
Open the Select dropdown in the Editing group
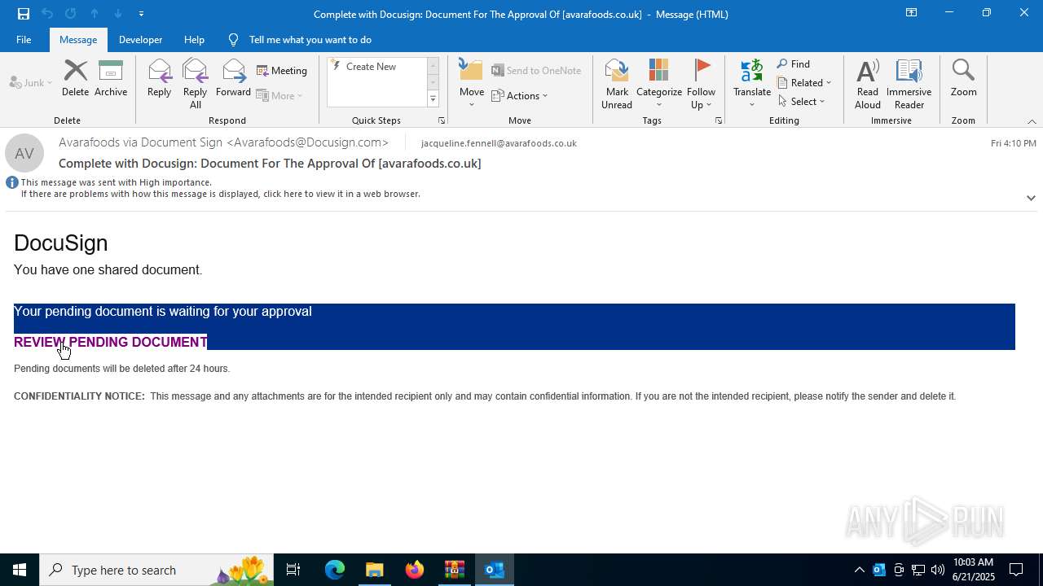coord(802,102)
